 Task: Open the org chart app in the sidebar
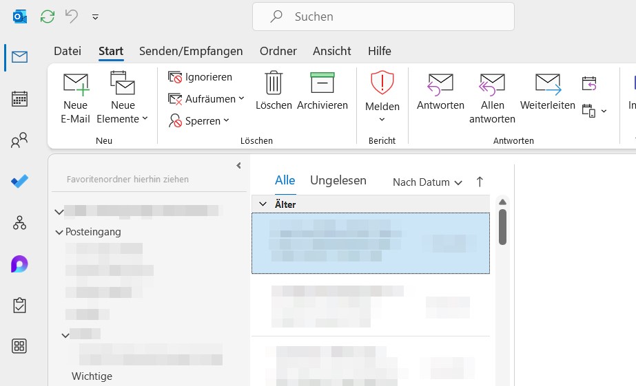(19, 223)
